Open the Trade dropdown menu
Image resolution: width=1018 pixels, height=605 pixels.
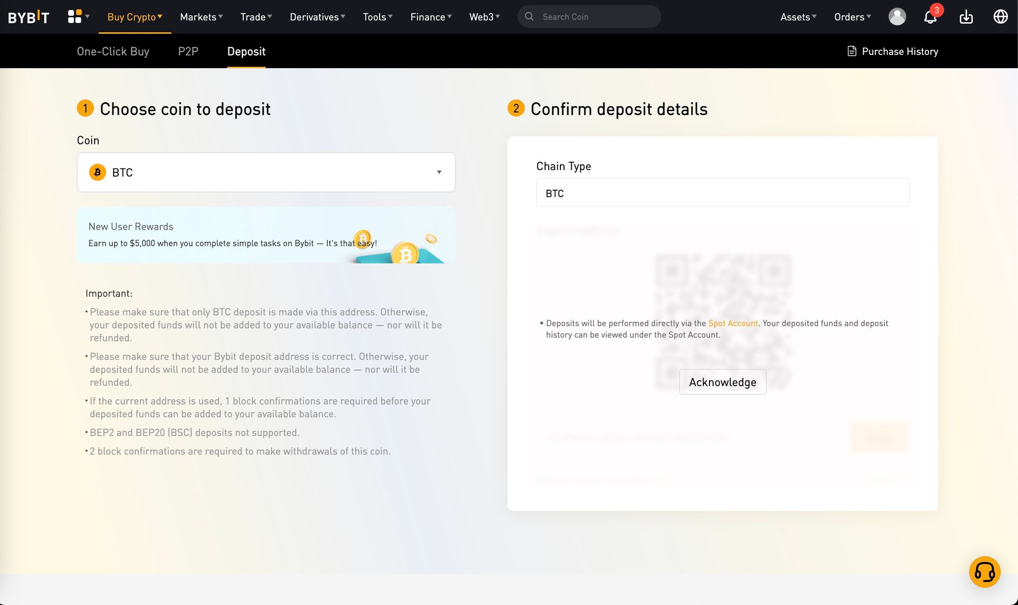(x=256, y=16)
